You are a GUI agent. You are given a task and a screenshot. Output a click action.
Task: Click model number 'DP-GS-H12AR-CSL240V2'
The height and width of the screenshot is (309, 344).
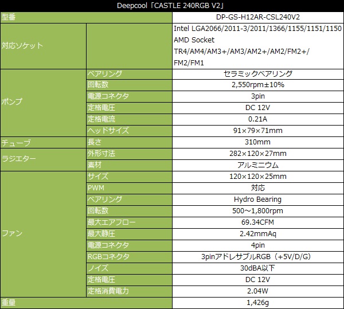click(258, 17)
